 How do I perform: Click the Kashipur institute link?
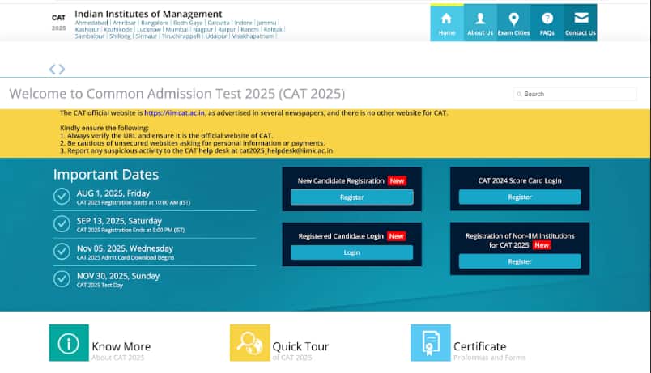pos(87,29)
